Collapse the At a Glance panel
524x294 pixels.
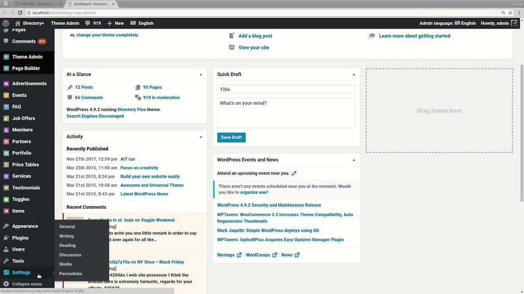[x=201, y=74]
